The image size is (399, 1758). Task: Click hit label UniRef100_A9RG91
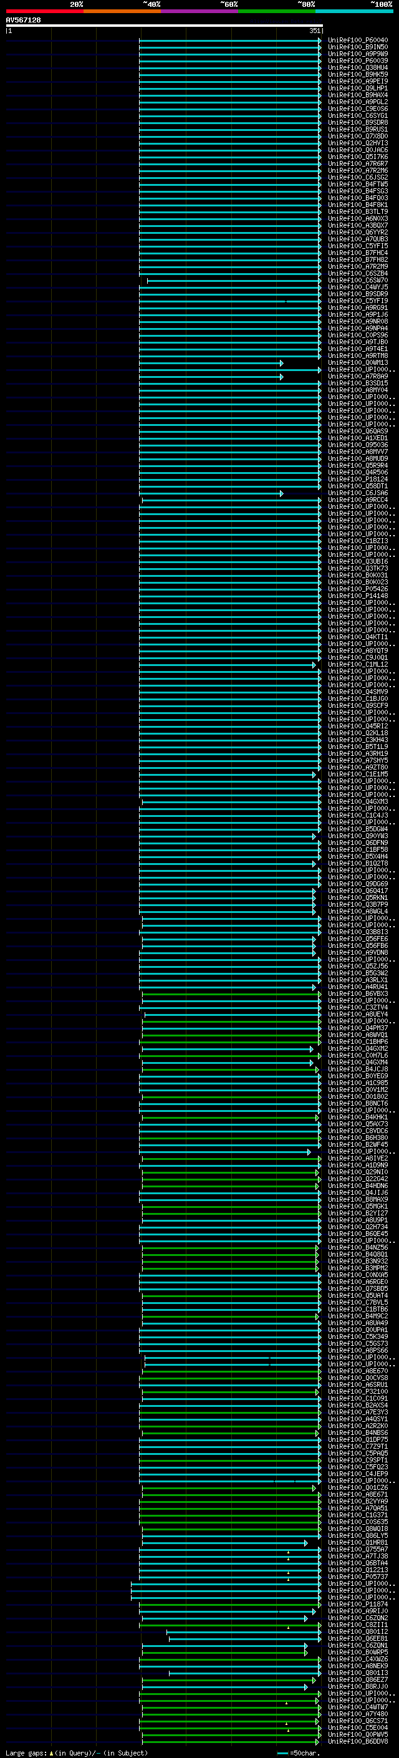click(x=357, y=308)
